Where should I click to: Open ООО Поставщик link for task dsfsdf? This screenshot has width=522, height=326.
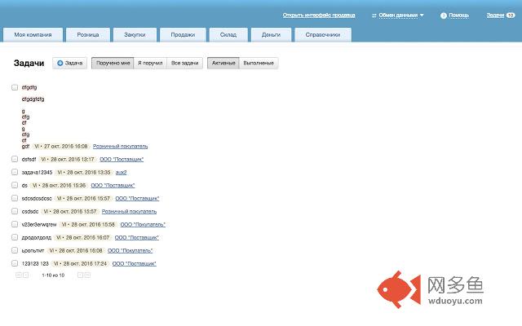122,160
